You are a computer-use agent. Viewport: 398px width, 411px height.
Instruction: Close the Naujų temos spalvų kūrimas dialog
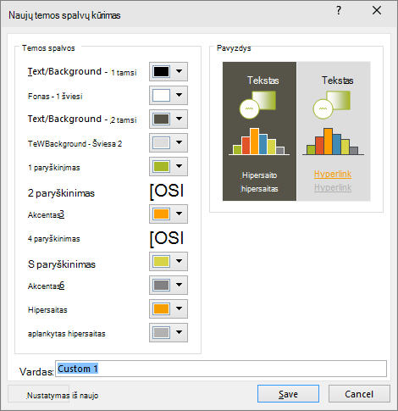point(377,11)
